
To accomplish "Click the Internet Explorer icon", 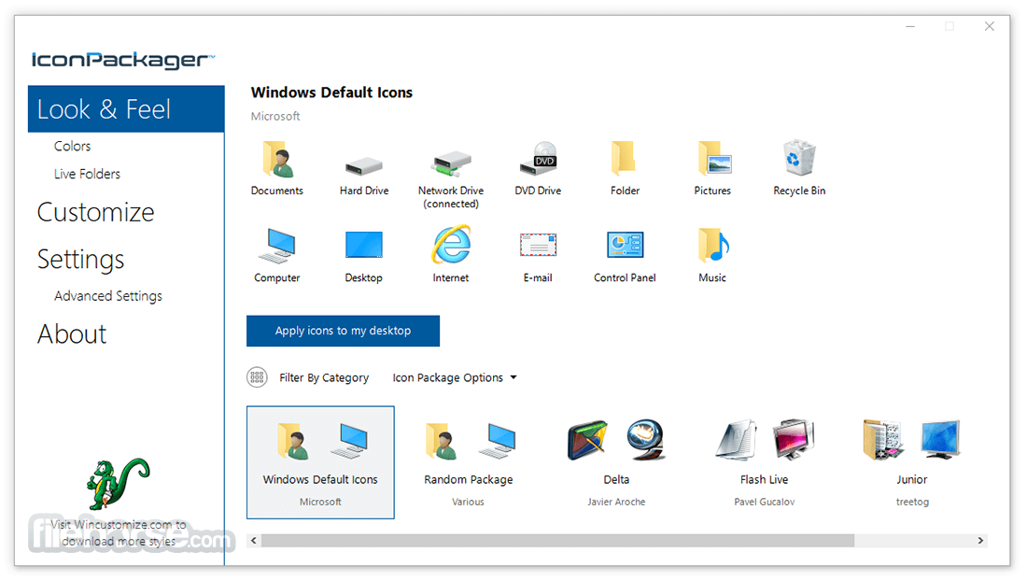I will coord(451,245).
